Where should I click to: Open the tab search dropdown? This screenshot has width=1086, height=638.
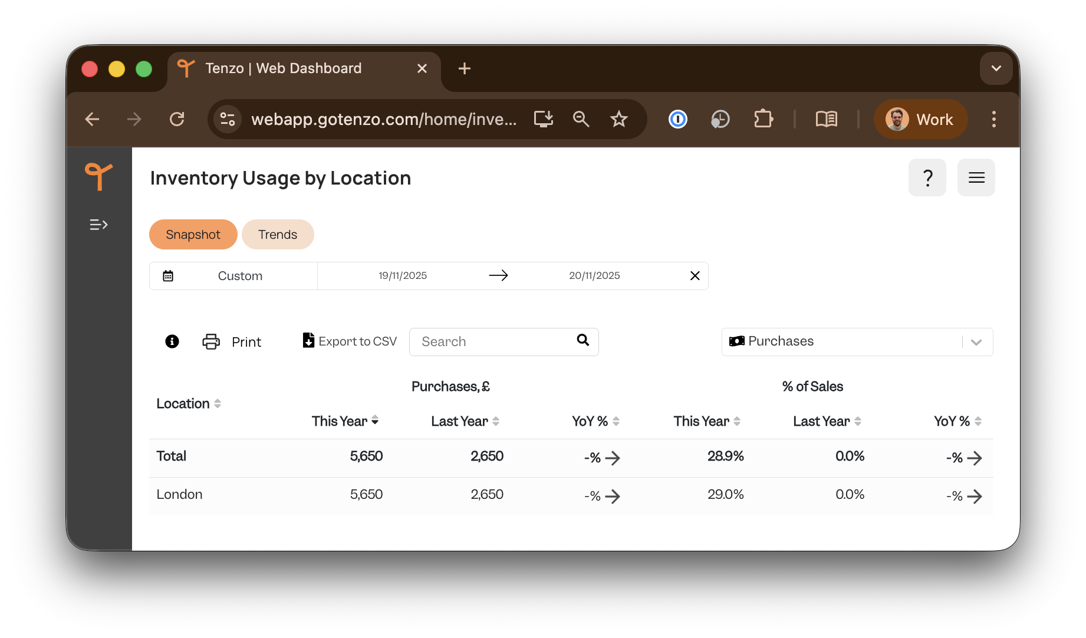click(x=996, y=68)
